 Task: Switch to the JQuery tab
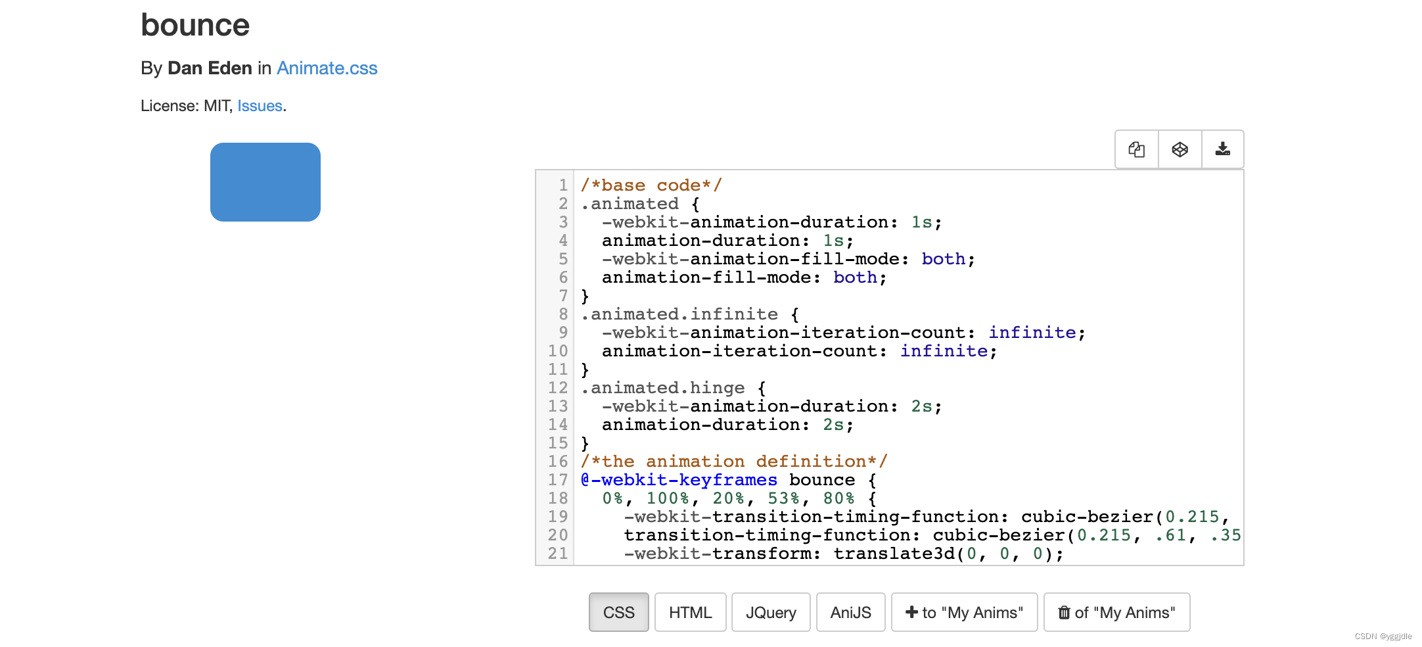click(771, 612)
